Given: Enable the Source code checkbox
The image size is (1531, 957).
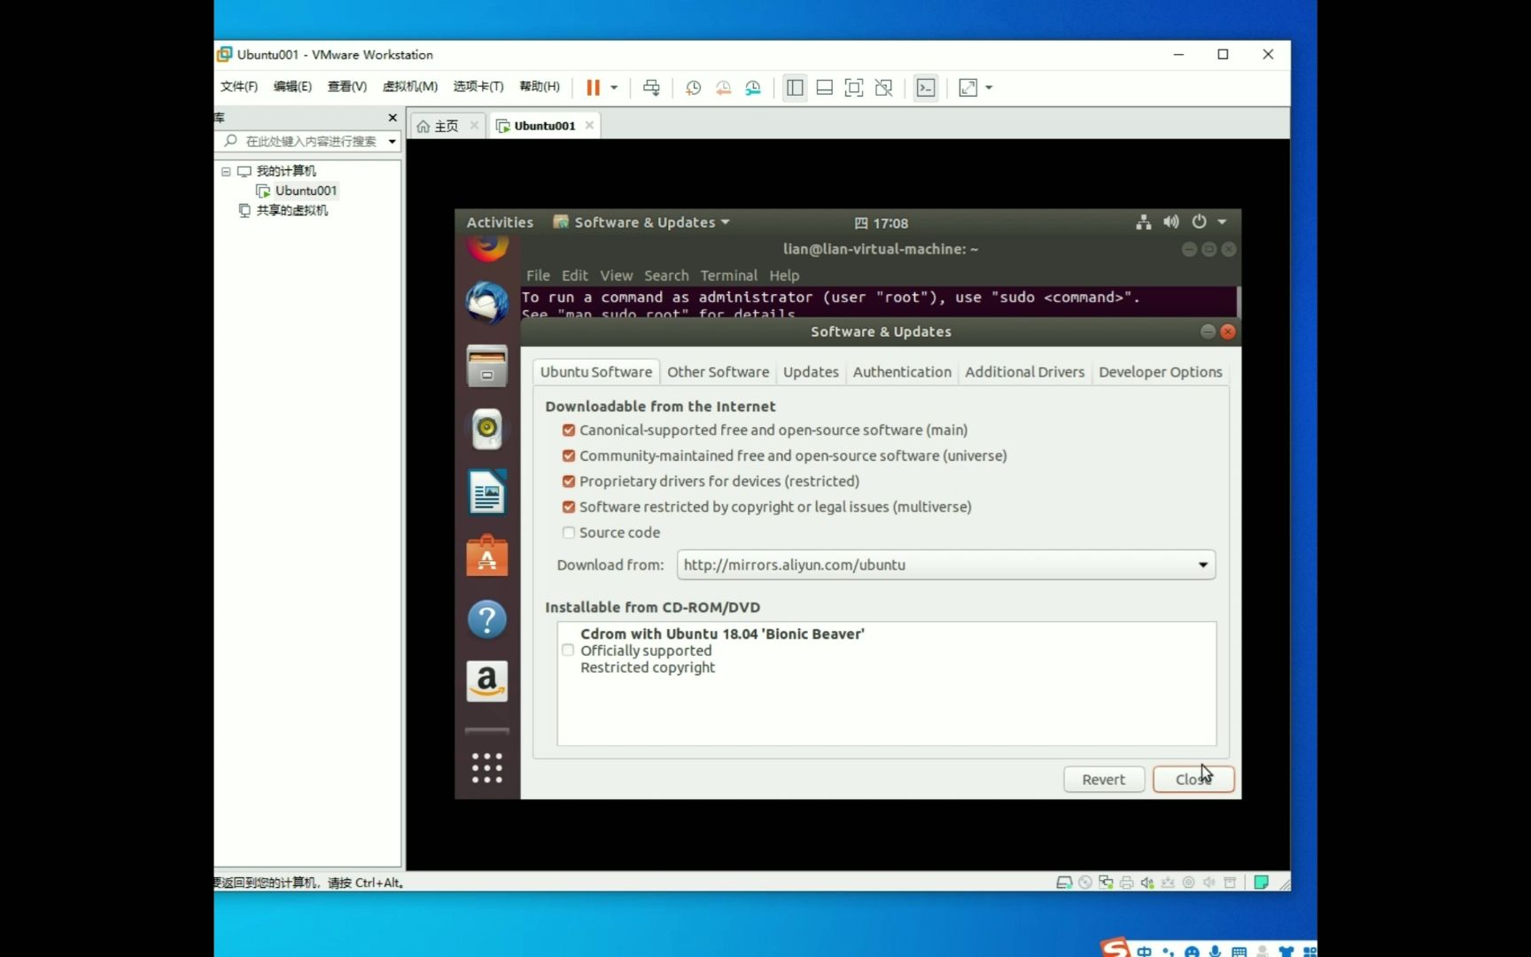Looking at the screenshot, I should pos(569,533).
